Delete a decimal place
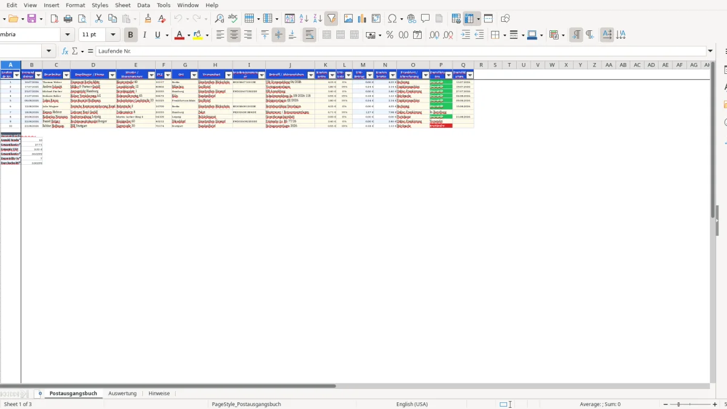 (x=448, y=35)
